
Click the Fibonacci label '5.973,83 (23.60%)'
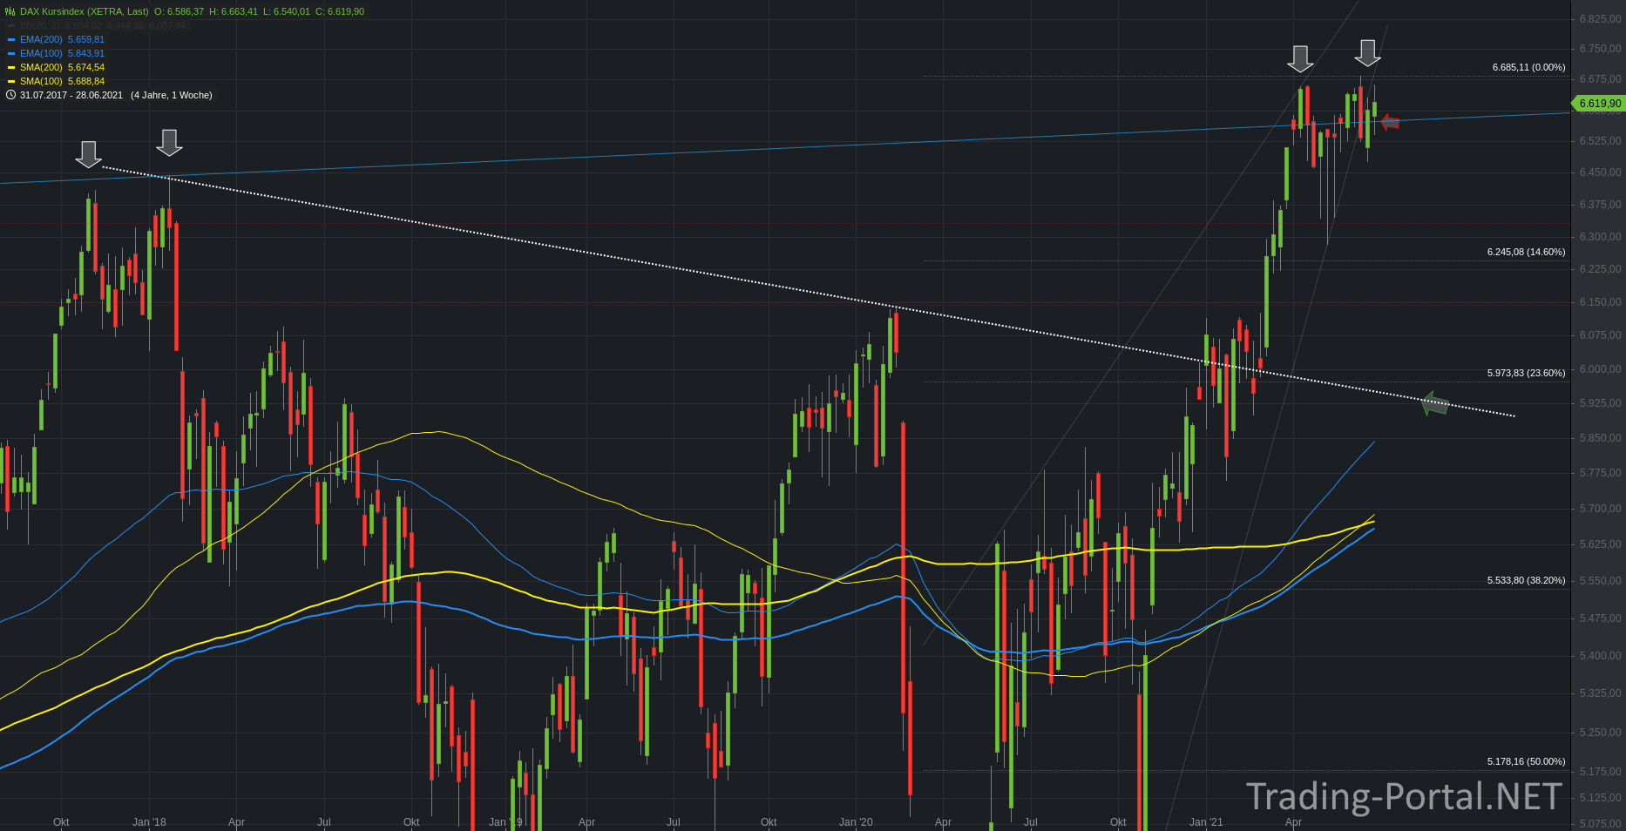(x=1526, y=373)
